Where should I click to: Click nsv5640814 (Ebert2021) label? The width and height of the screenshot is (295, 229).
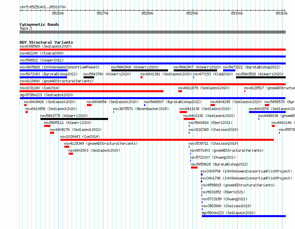210,123
